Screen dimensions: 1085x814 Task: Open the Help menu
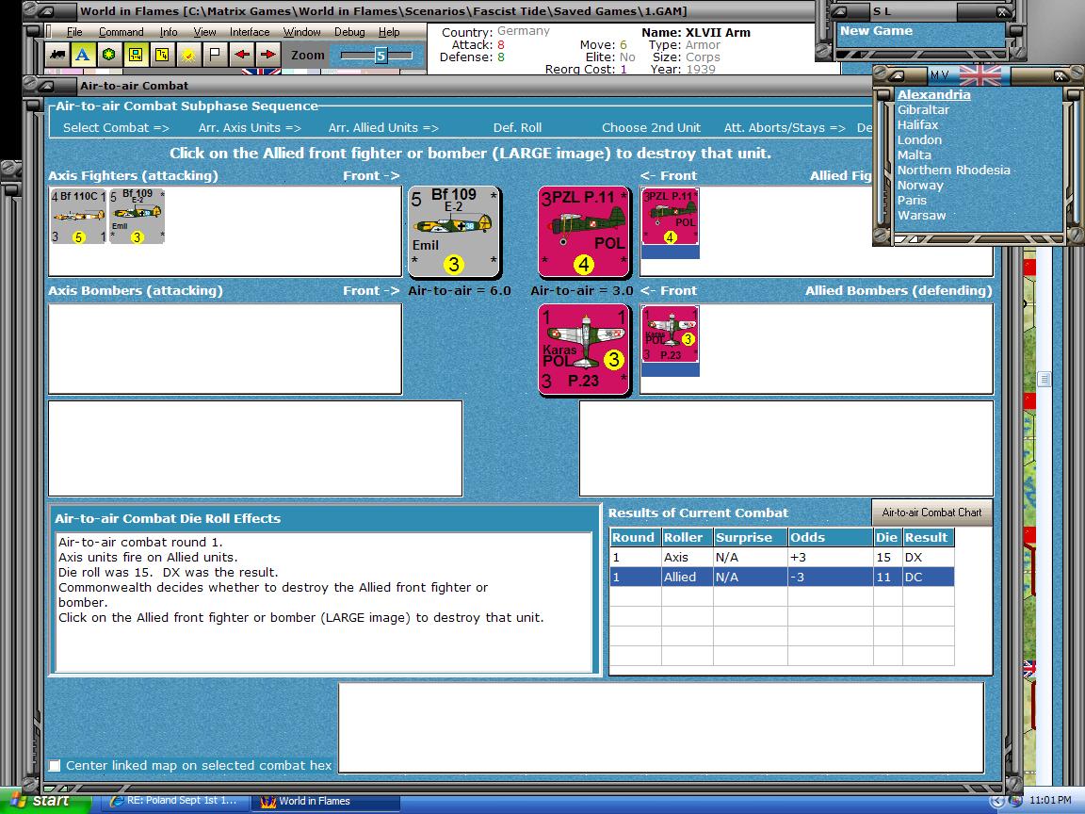(389, 32)
